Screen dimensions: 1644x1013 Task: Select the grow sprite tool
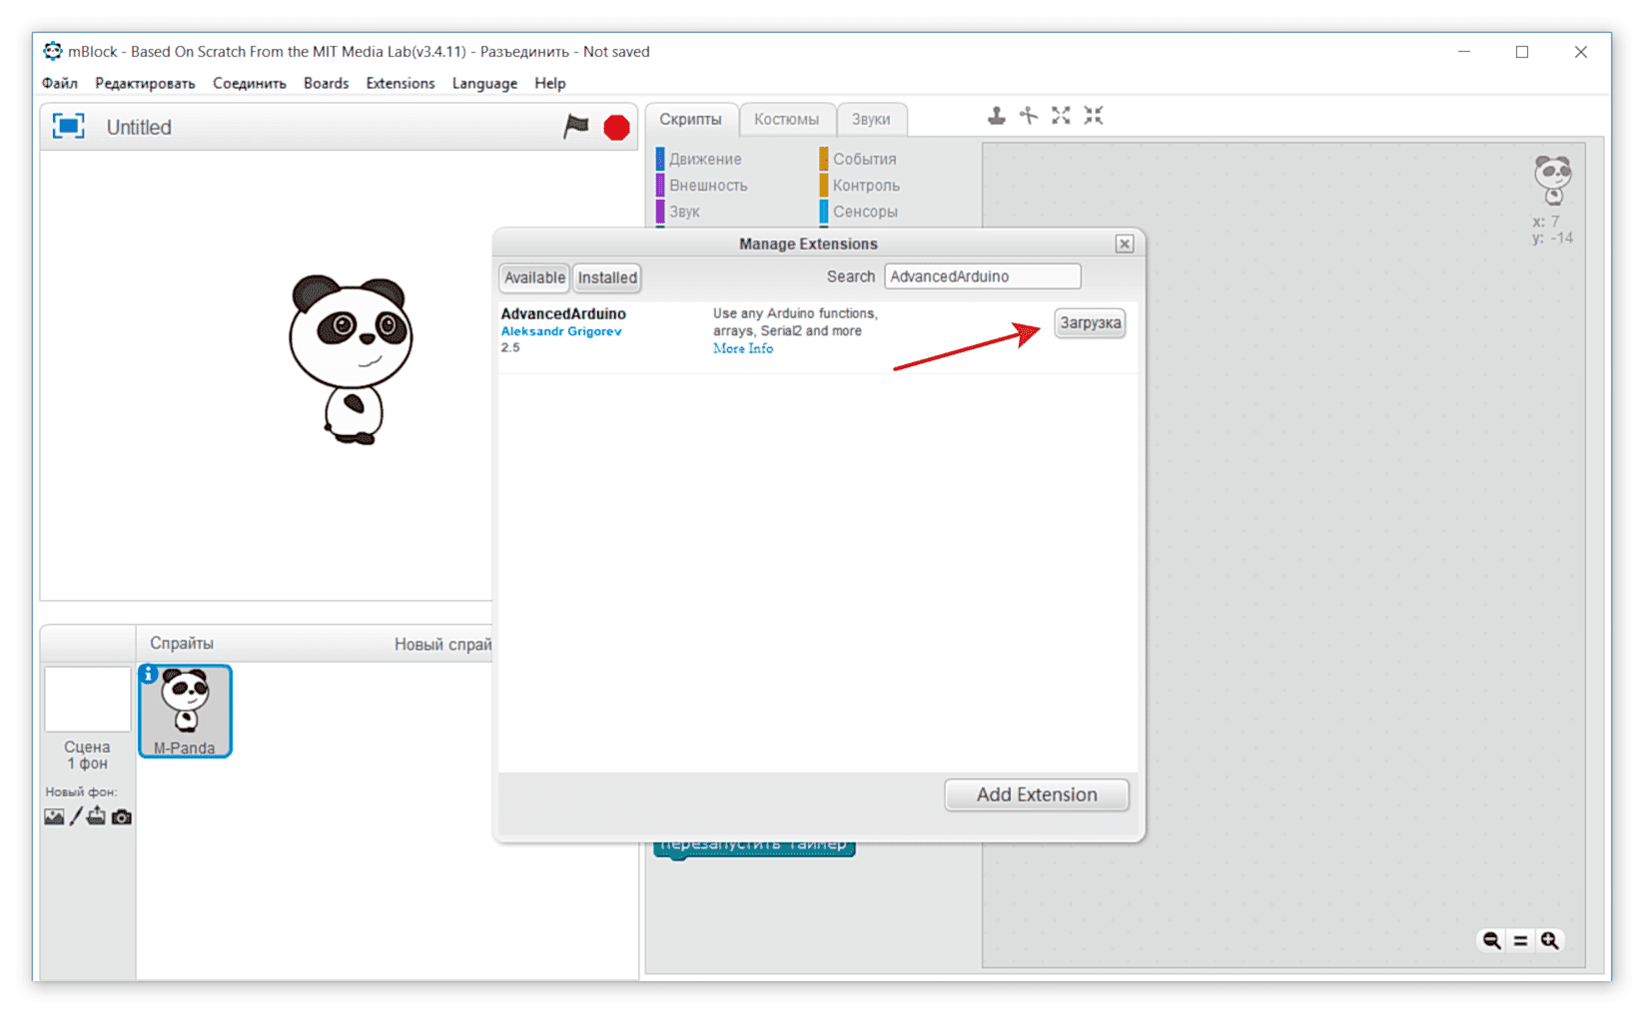[x=1061, y=116]
